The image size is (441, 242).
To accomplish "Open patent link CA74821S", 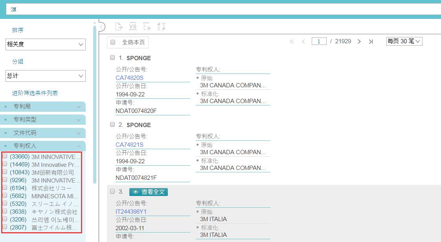I will pyautogui.click(x=129, y=145).
